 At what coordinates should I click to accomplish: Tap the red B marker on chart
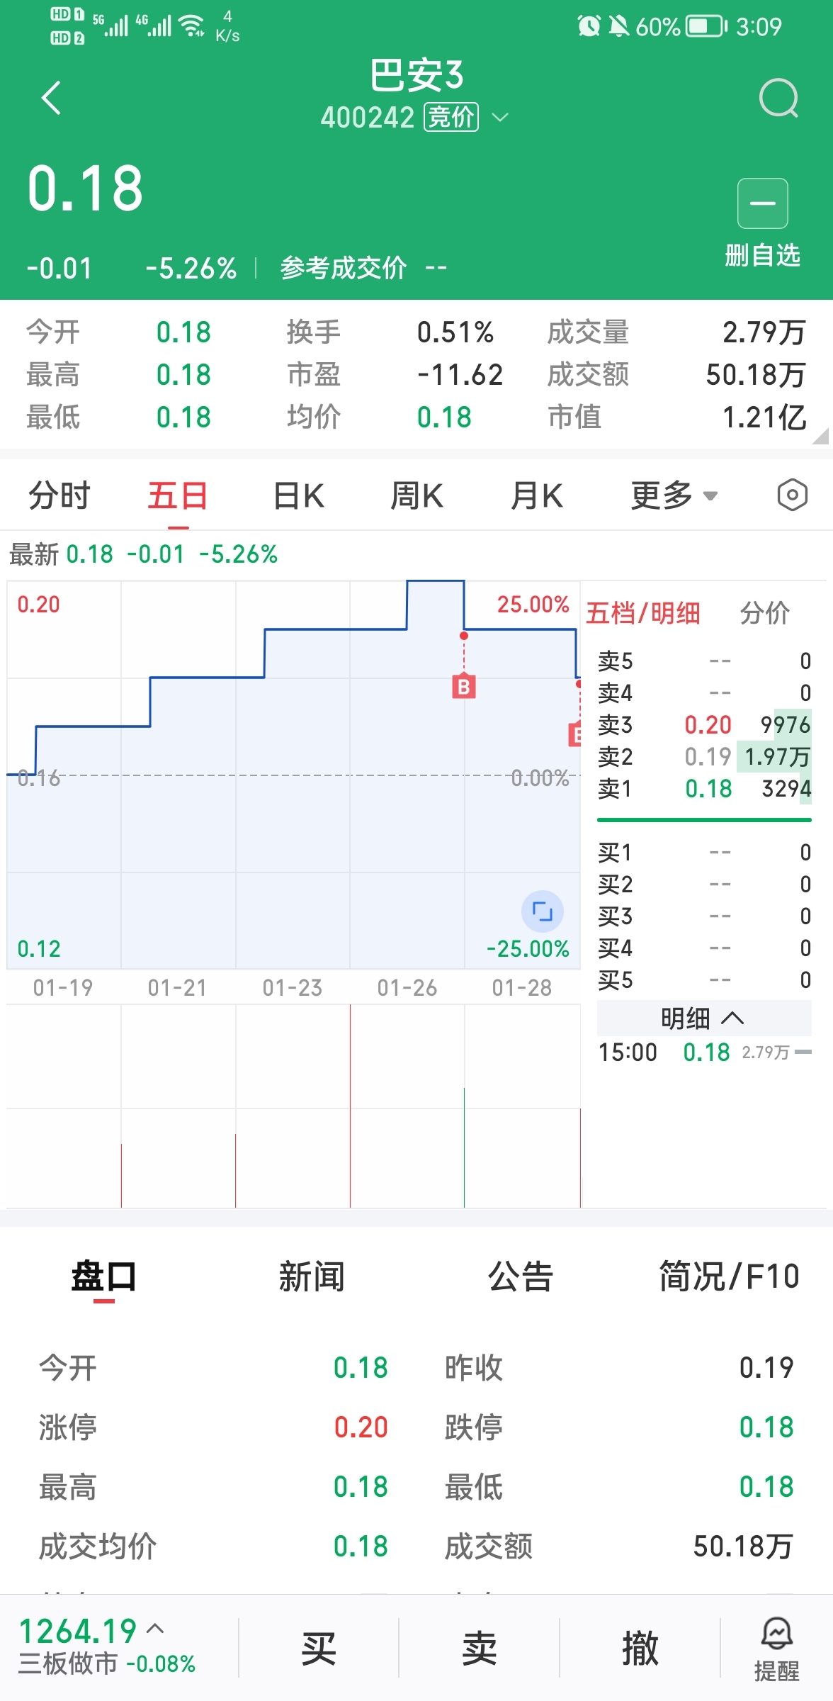pyautogui.click(x=464, y=686)
